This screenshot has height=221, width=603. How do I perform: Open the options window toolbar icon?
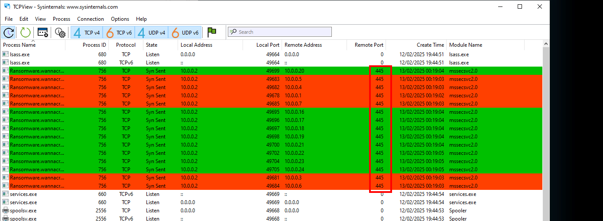coord(42,32)
